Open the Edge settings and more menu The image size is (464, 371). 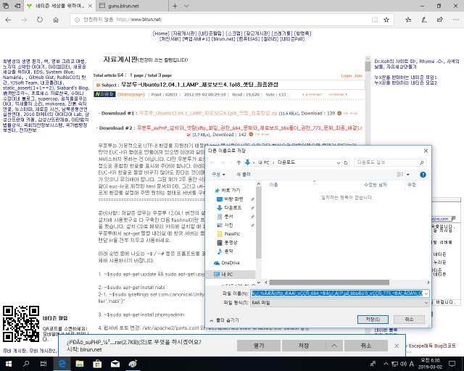pyautogui.click(x=456, y=20)
